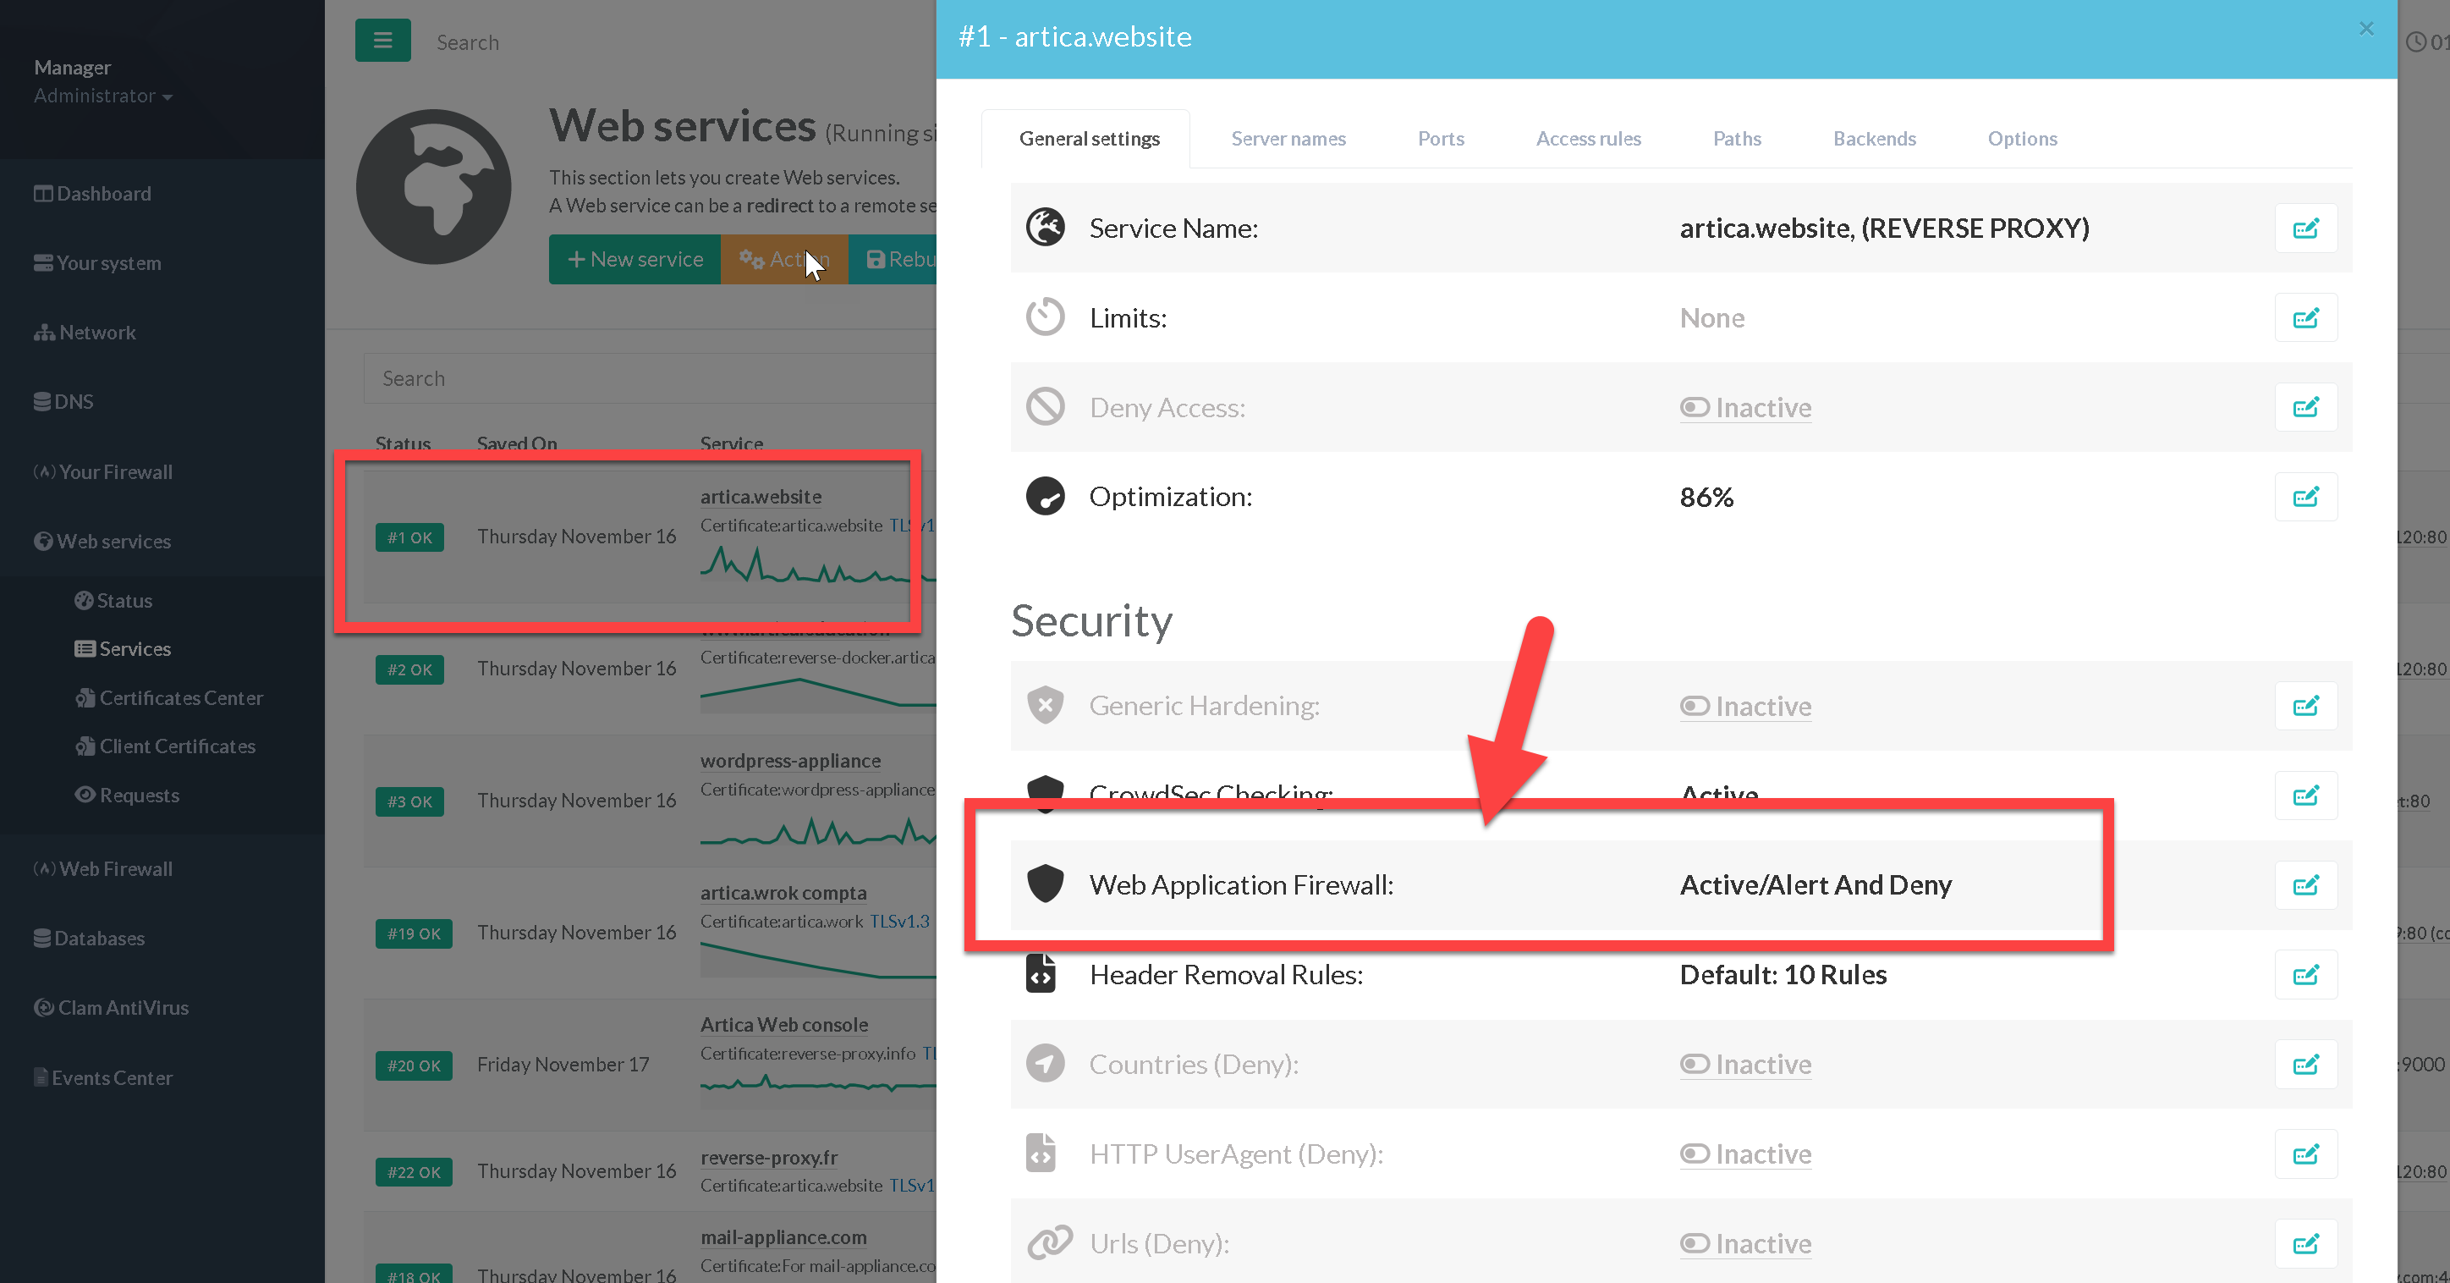Click edit icon for CrowdSec Checking row
Viewport: 2450px width, 1283px height.
(2305, 796)
